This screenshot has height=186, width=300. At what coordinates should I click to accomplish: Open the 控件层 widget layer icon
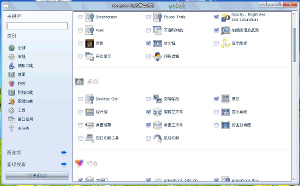click(x=89, y=112)
